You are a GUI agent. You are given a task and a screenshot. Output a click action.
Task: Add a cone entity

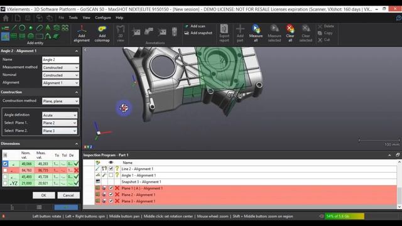point(48,28)
